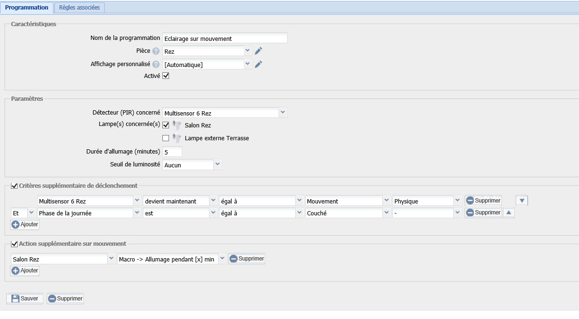This screenshot has width=579, height=319.
Task: Toggle Action supplémentaire sur mouvement checkbox
Action: pos(14,244)
